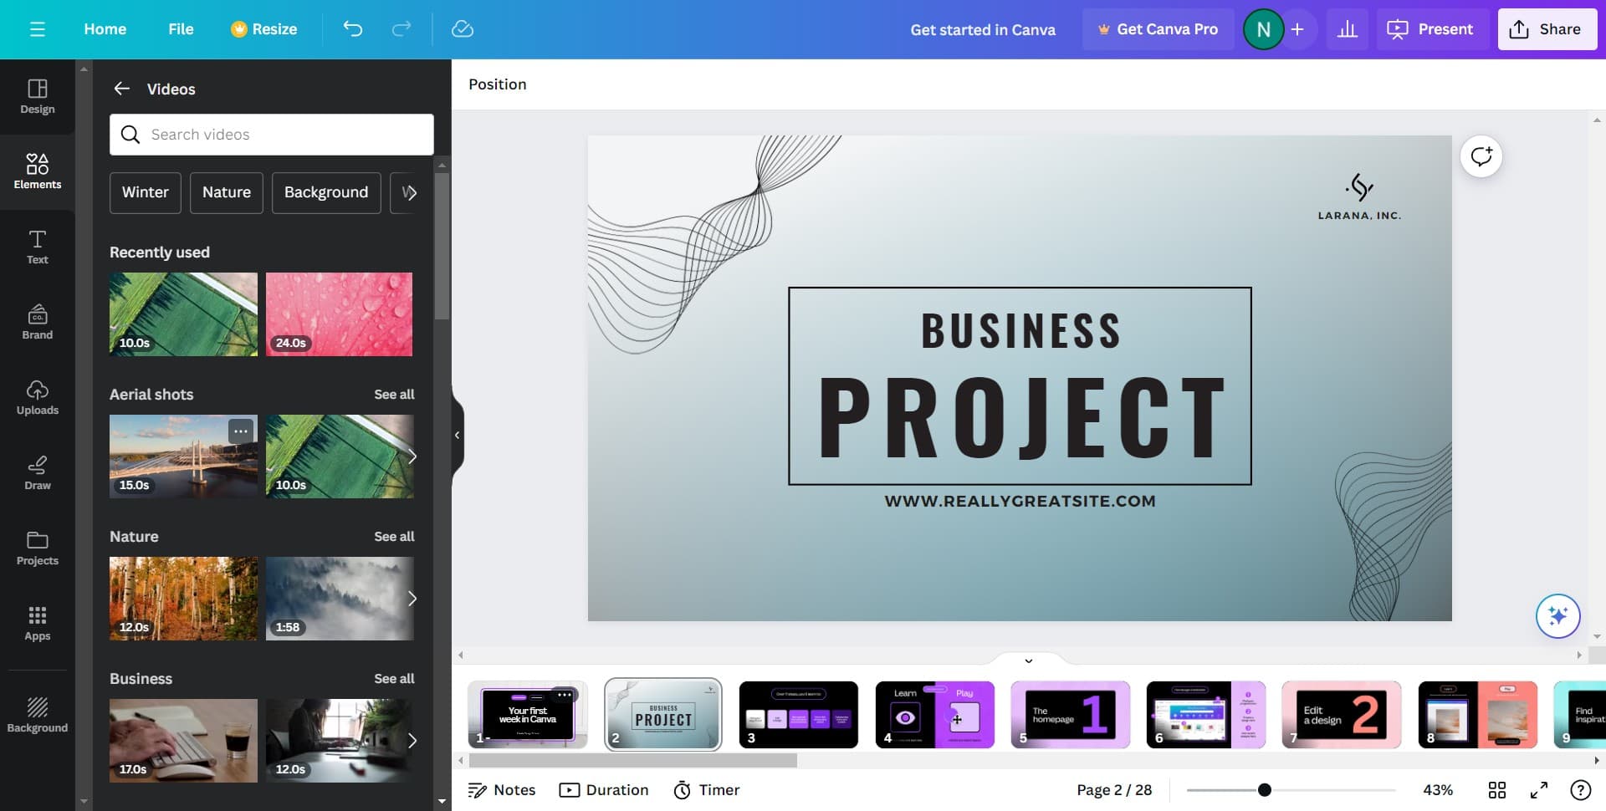Screen dimensions: 1606x811
Task: Click See all next to Aerial shots
Action: click(394, 395)
